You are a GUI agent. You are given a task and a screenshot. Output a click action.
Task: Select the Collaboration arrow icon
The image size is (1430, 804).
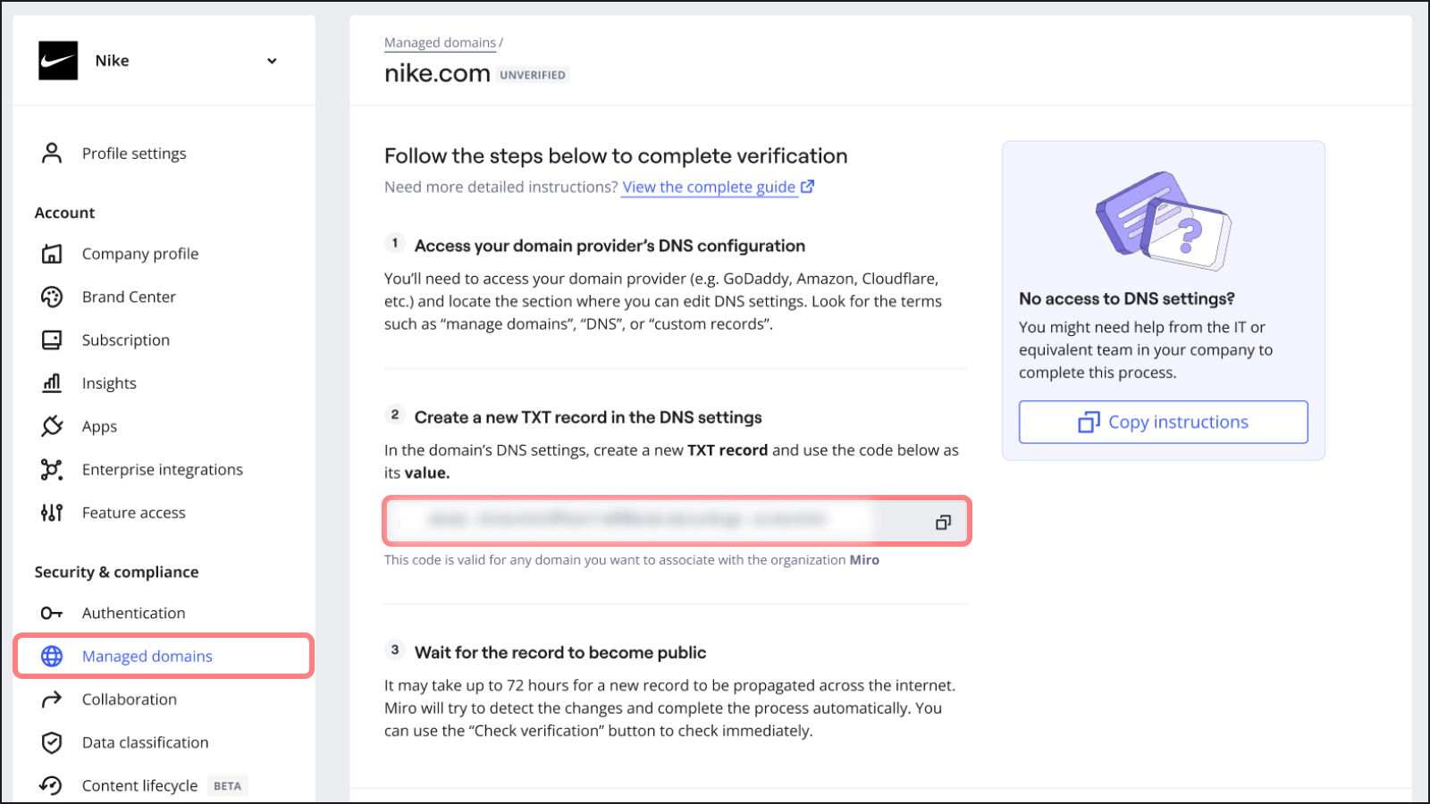coord(52,699)
